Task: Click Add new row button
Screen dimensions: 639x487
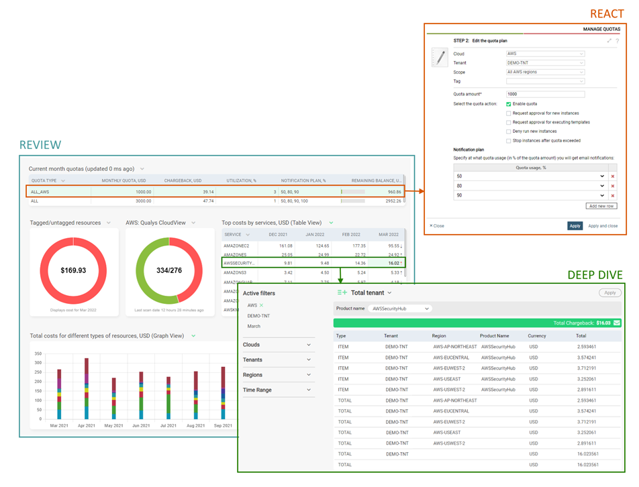Action: tap(601, 206)
